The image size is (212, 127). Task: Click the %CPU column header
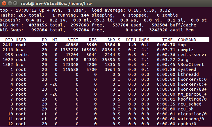[131, 40]
